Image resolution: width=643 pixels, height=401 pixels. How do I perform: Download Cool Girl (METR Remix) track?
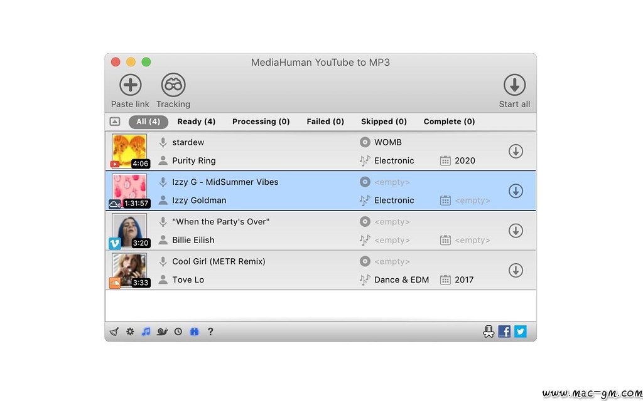click(x=516, y=271)
